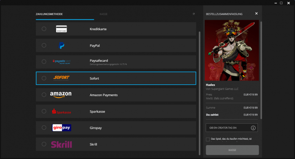
Task: Click the 'Kreditkarte' label
Action: pos(98,29)
